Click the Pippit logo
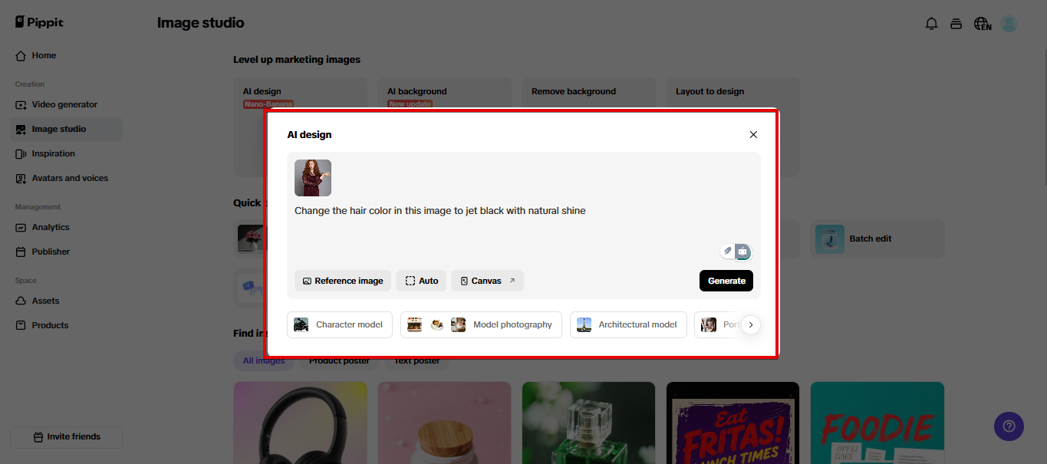The image size is (1047, 464). tap(39, 22)
